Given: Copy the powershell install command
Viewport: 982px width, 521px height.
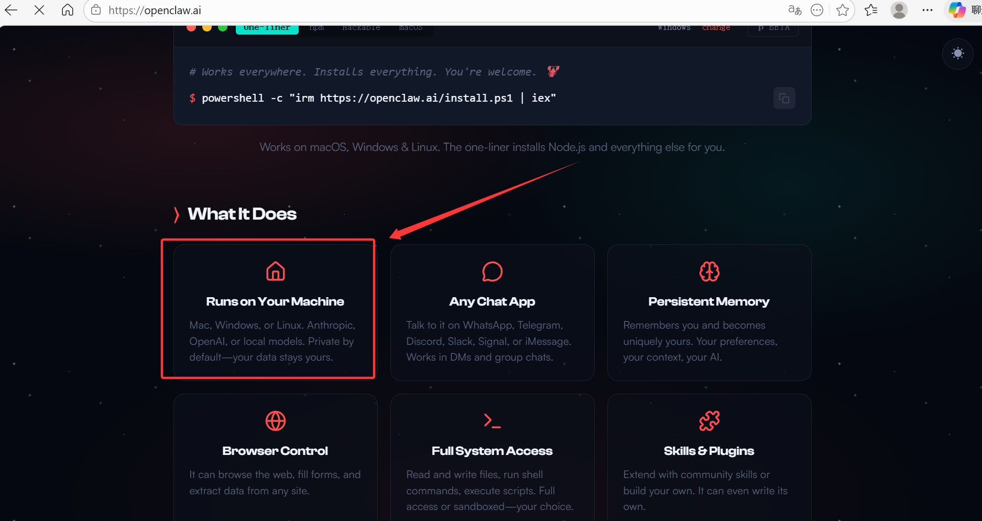Looking at the screenshot, I should pyautogui.click(x=784, y=98).
